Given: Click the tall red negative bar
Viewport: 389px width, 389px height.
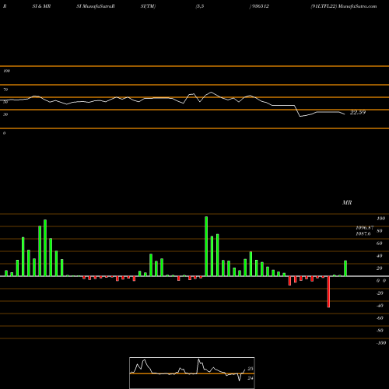Looking at the screenshot, I should tap(328, 292).
